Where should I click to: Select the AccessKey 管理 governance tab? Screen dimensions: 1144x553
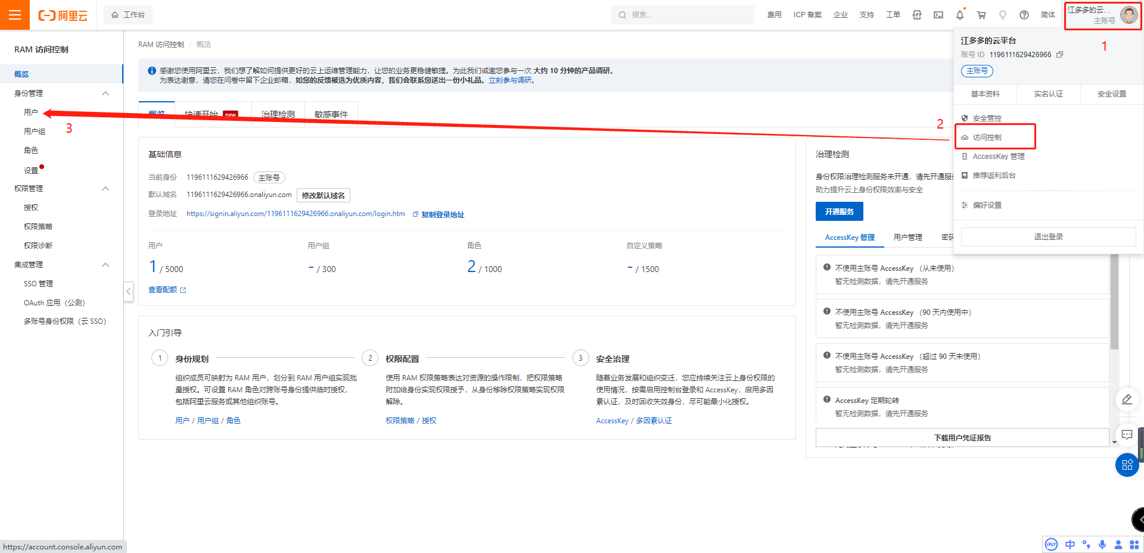click(x=850, y=238)
